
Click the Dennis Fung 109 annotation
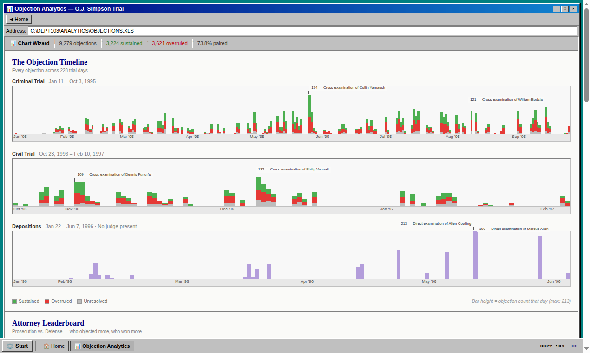coord(114,174)
